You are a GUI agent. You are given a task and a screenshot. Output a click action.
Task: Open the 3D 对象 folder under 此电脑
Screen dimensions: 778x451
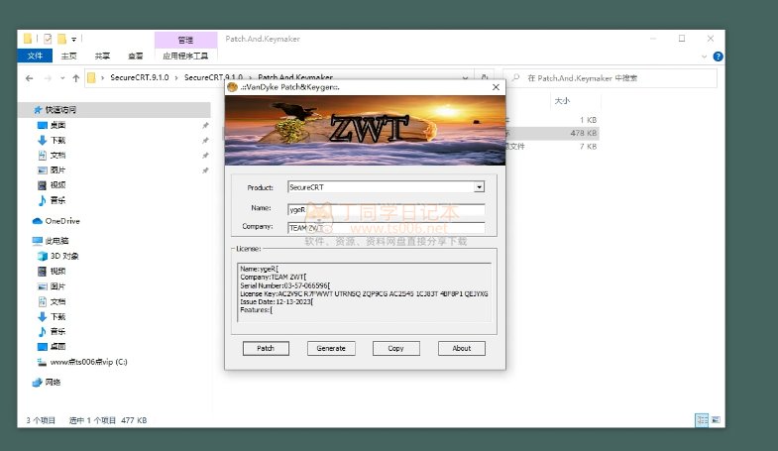[63, 256]
